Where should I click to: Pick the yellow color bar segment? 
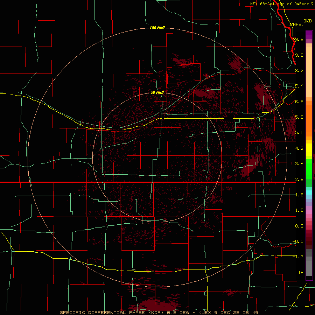point(309,150)
